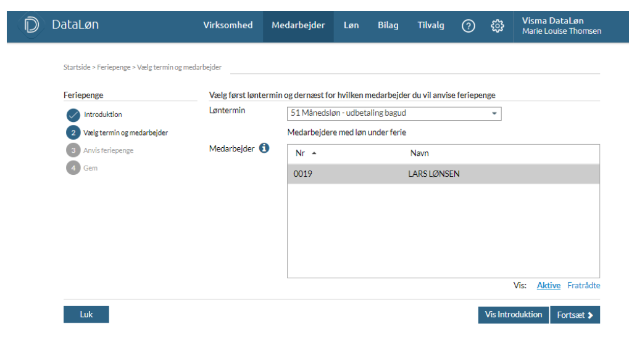Click the Luk button
The image size is (629, 343).
(x=86, y=315)
